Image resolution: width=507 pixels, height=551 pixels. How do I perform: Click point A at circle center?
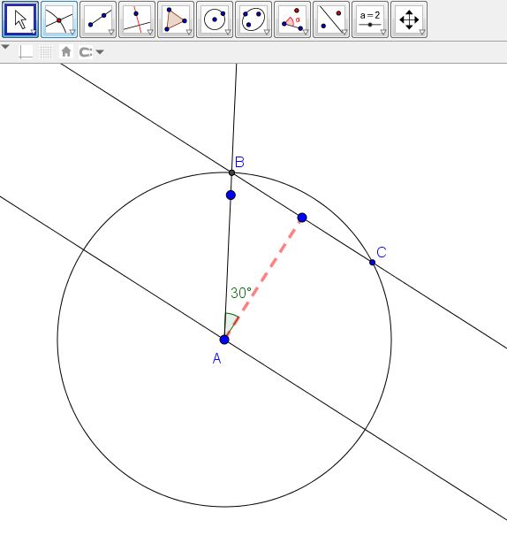pos(224,340)
